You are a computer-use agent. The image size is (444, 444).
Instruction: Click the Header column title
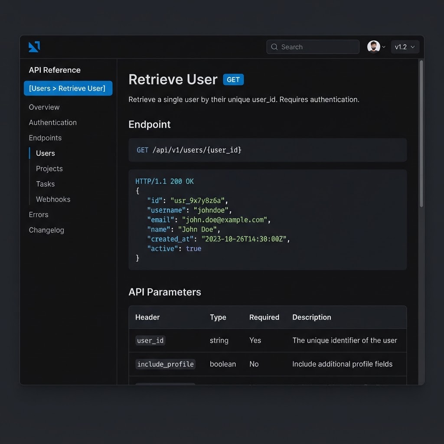[147, 317]
